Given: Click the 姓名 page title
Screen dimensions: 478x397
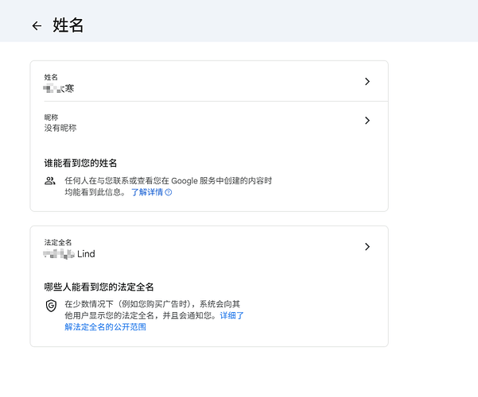Looking at the screenshot, I should [68, 25].
